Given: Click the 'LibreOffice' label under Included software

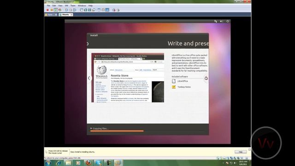Looking at the screenshot, I should [x=183, y=81].
